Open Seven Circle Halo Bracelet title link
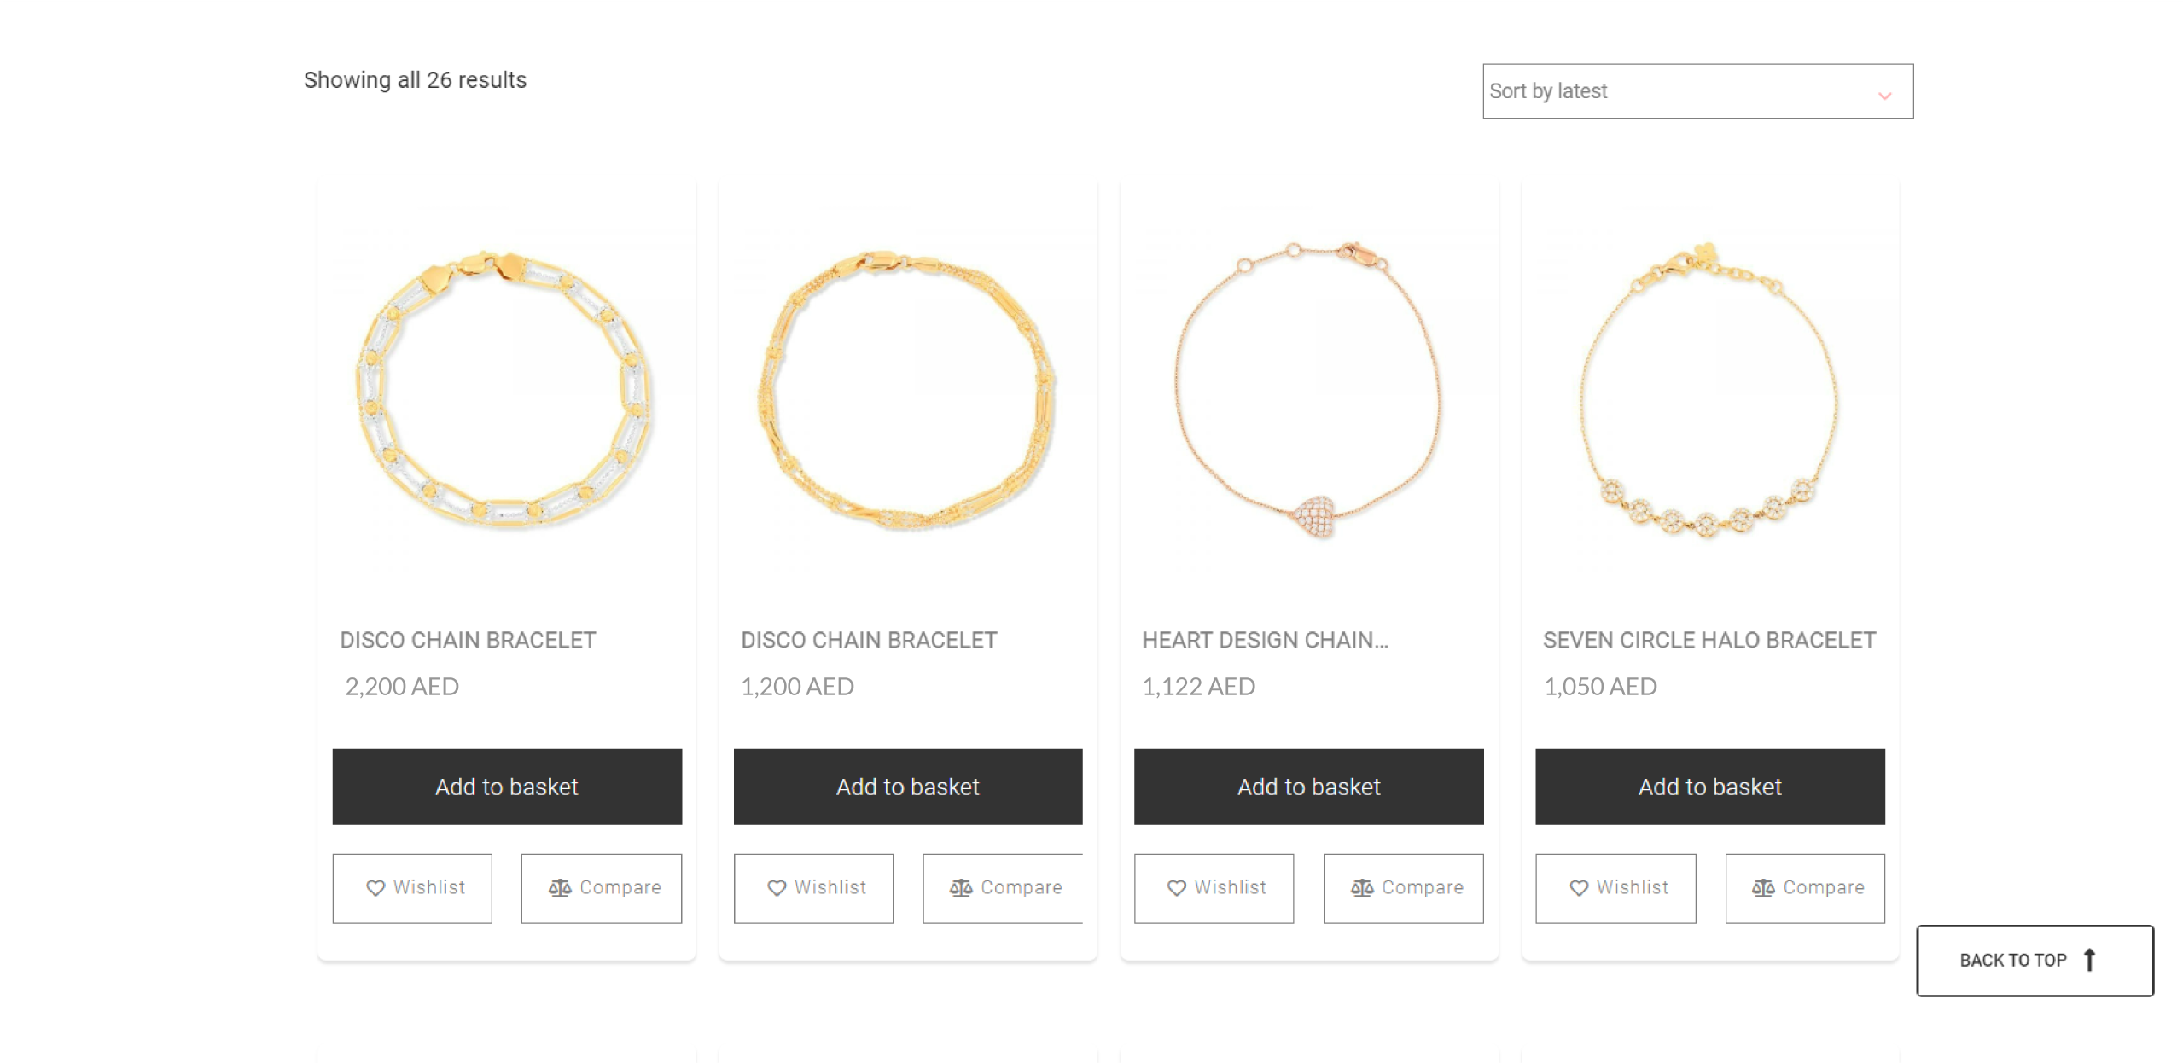 1709,640
